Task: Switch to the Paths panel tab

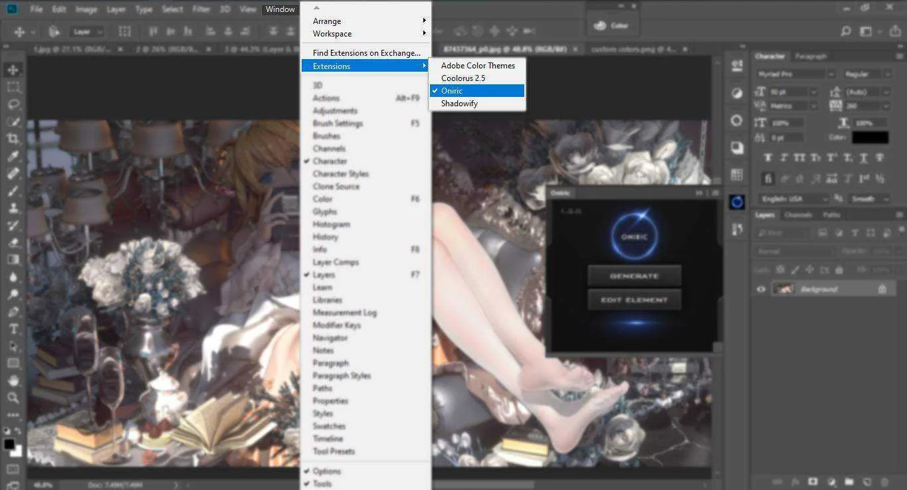Action: [831, 215]
